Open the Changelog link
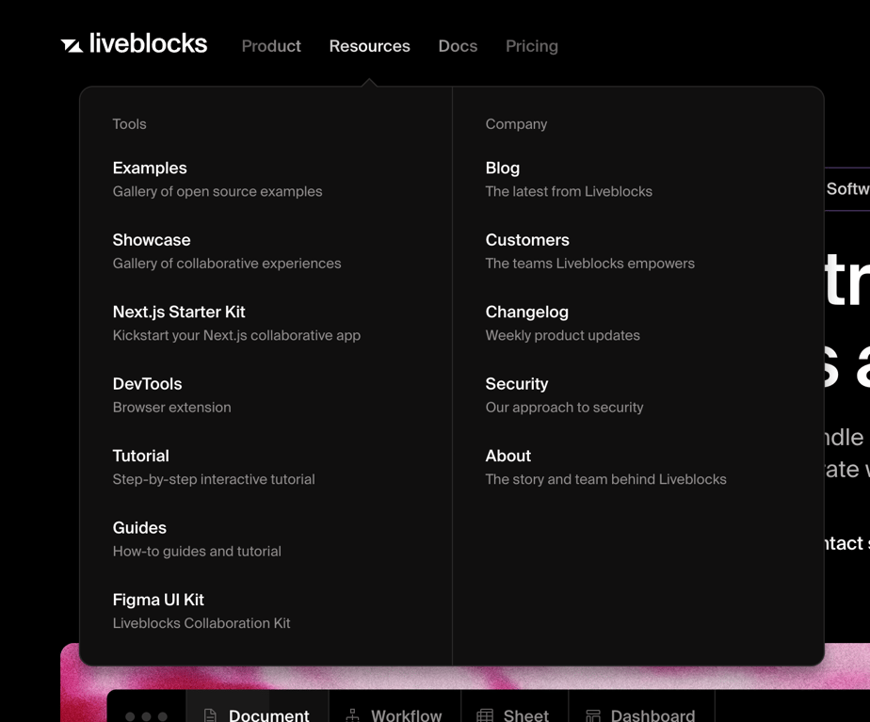870x722 pixels. (x=563, y=323)
